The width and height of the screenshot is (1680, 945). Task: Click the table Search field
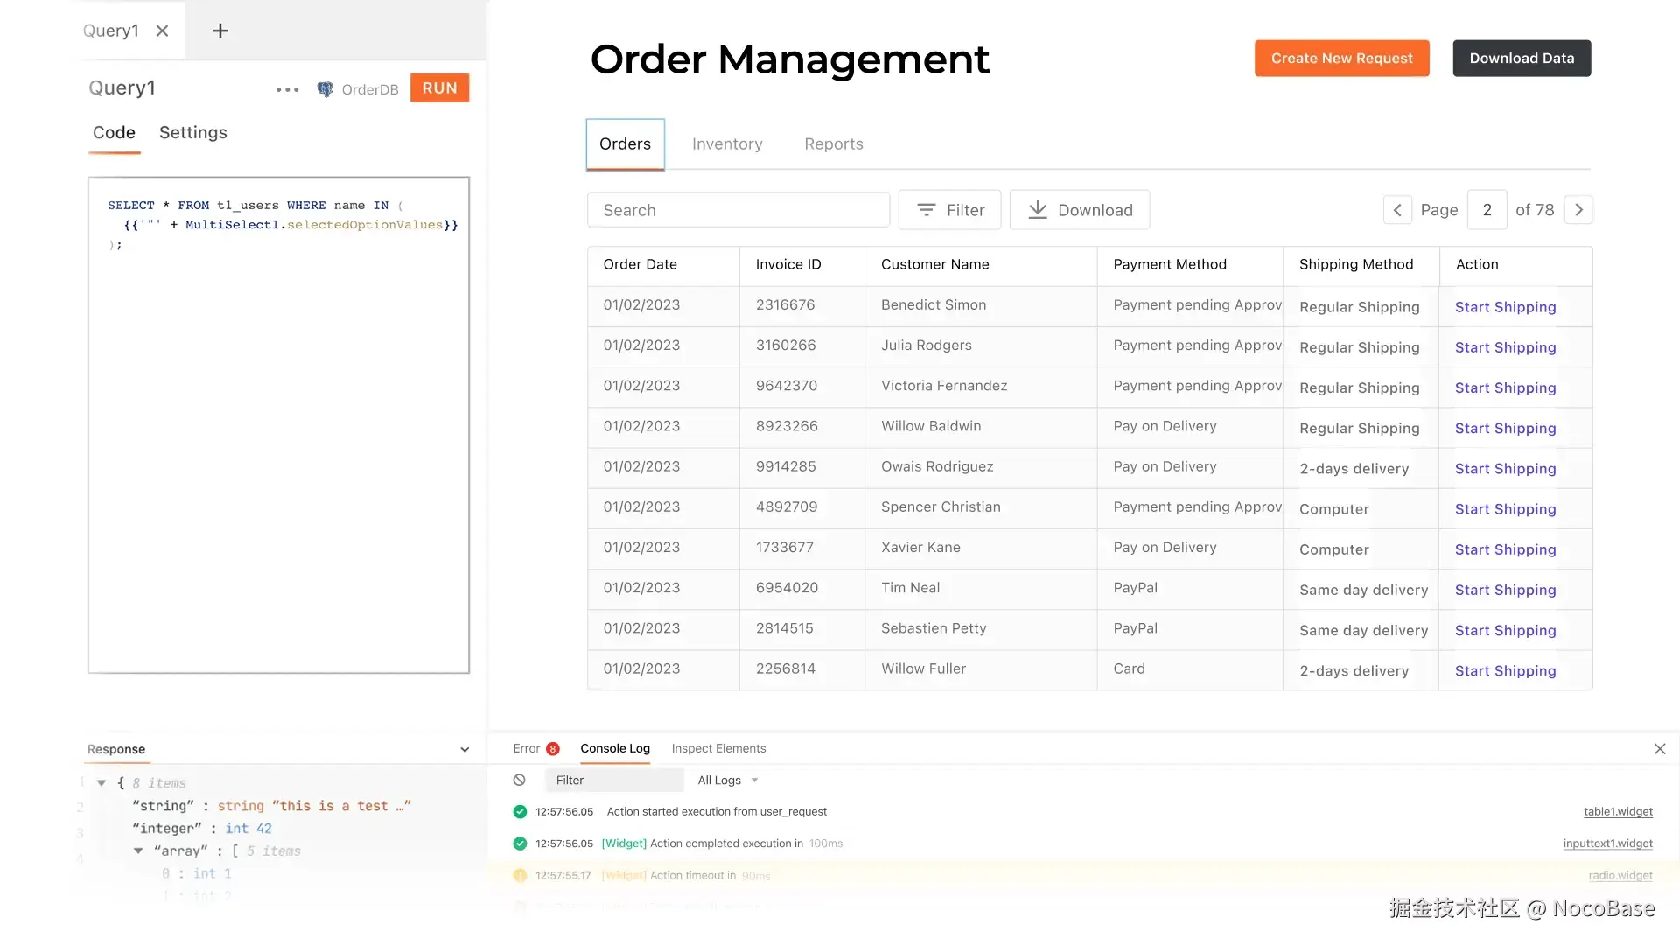pos(738,210)
